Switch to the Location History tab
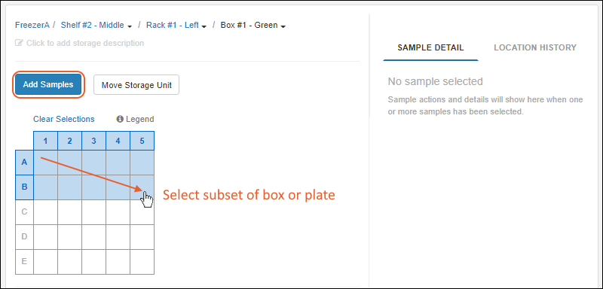 [535, 48]
